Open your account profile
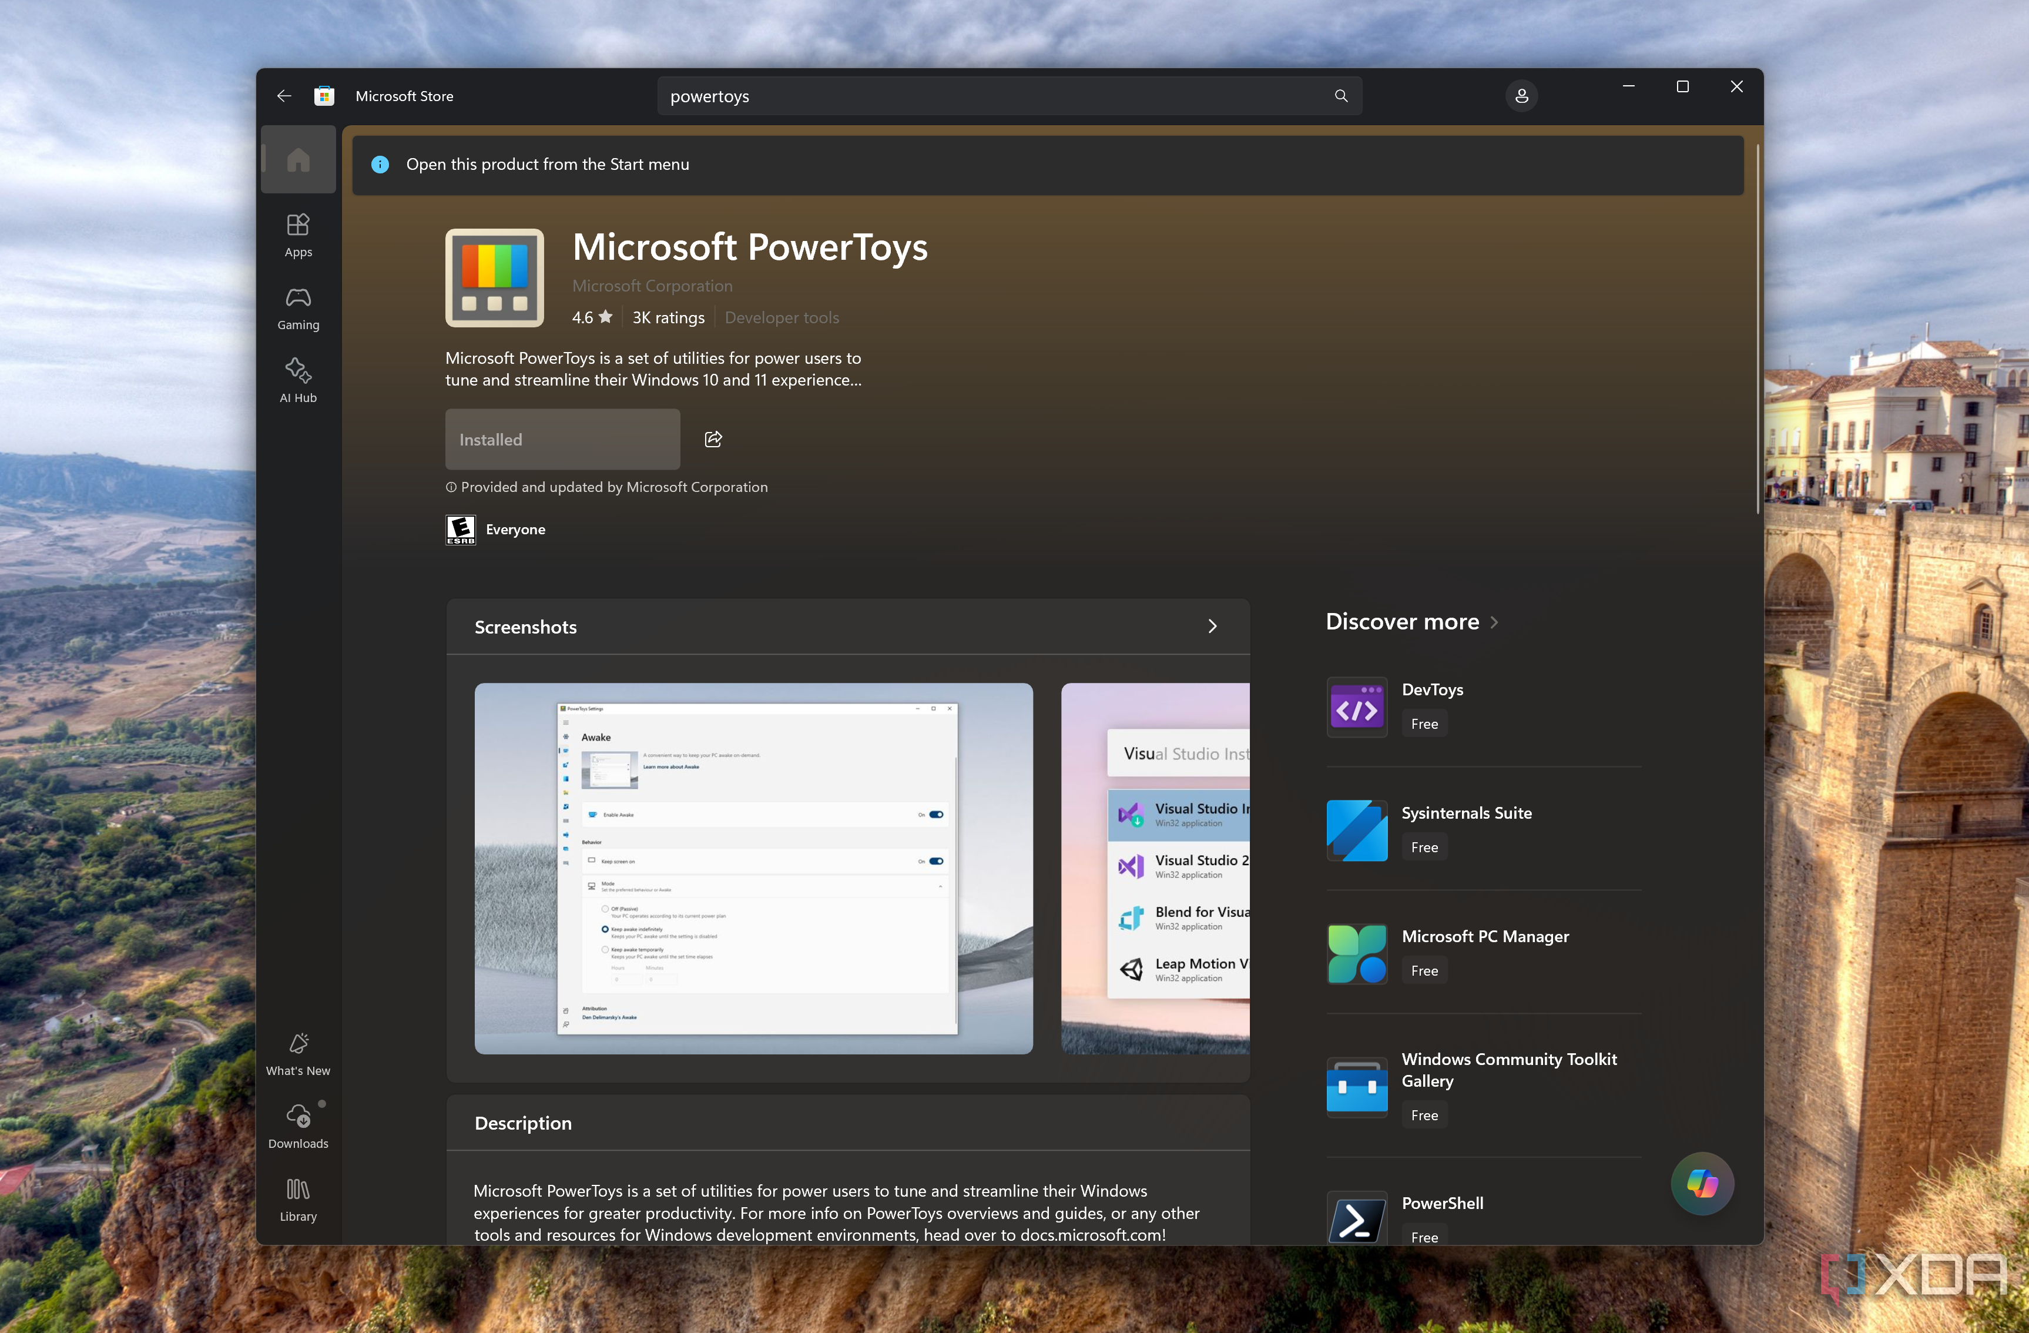The image size is (2029, 1333). 1522,96
